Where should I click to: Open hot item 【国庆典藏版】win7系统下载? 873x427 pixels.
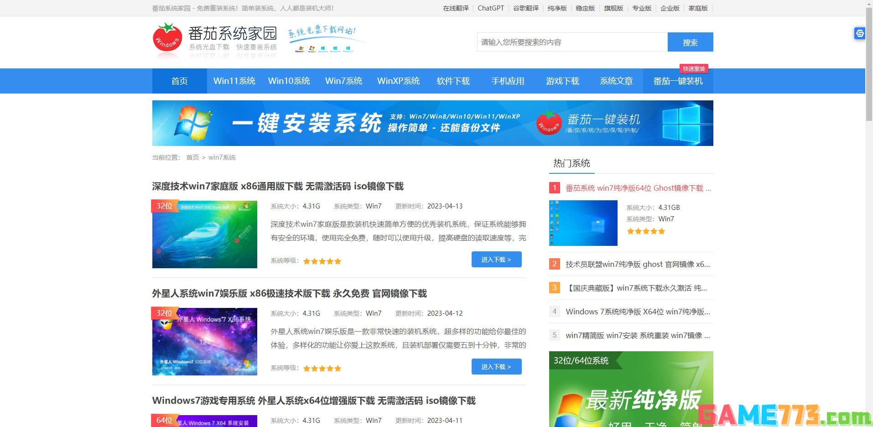point(636,288)
